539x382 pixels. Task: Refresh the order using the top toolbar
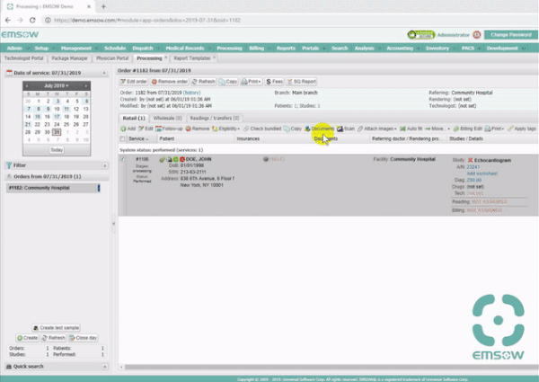tap(203, 82)
